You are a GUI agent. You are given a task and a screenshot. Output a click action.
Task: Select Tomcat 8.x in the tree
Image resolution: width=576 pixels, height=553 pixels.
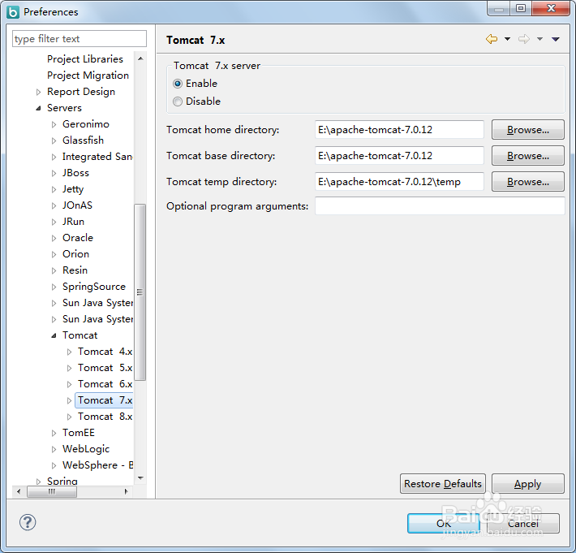coord(105,417)
